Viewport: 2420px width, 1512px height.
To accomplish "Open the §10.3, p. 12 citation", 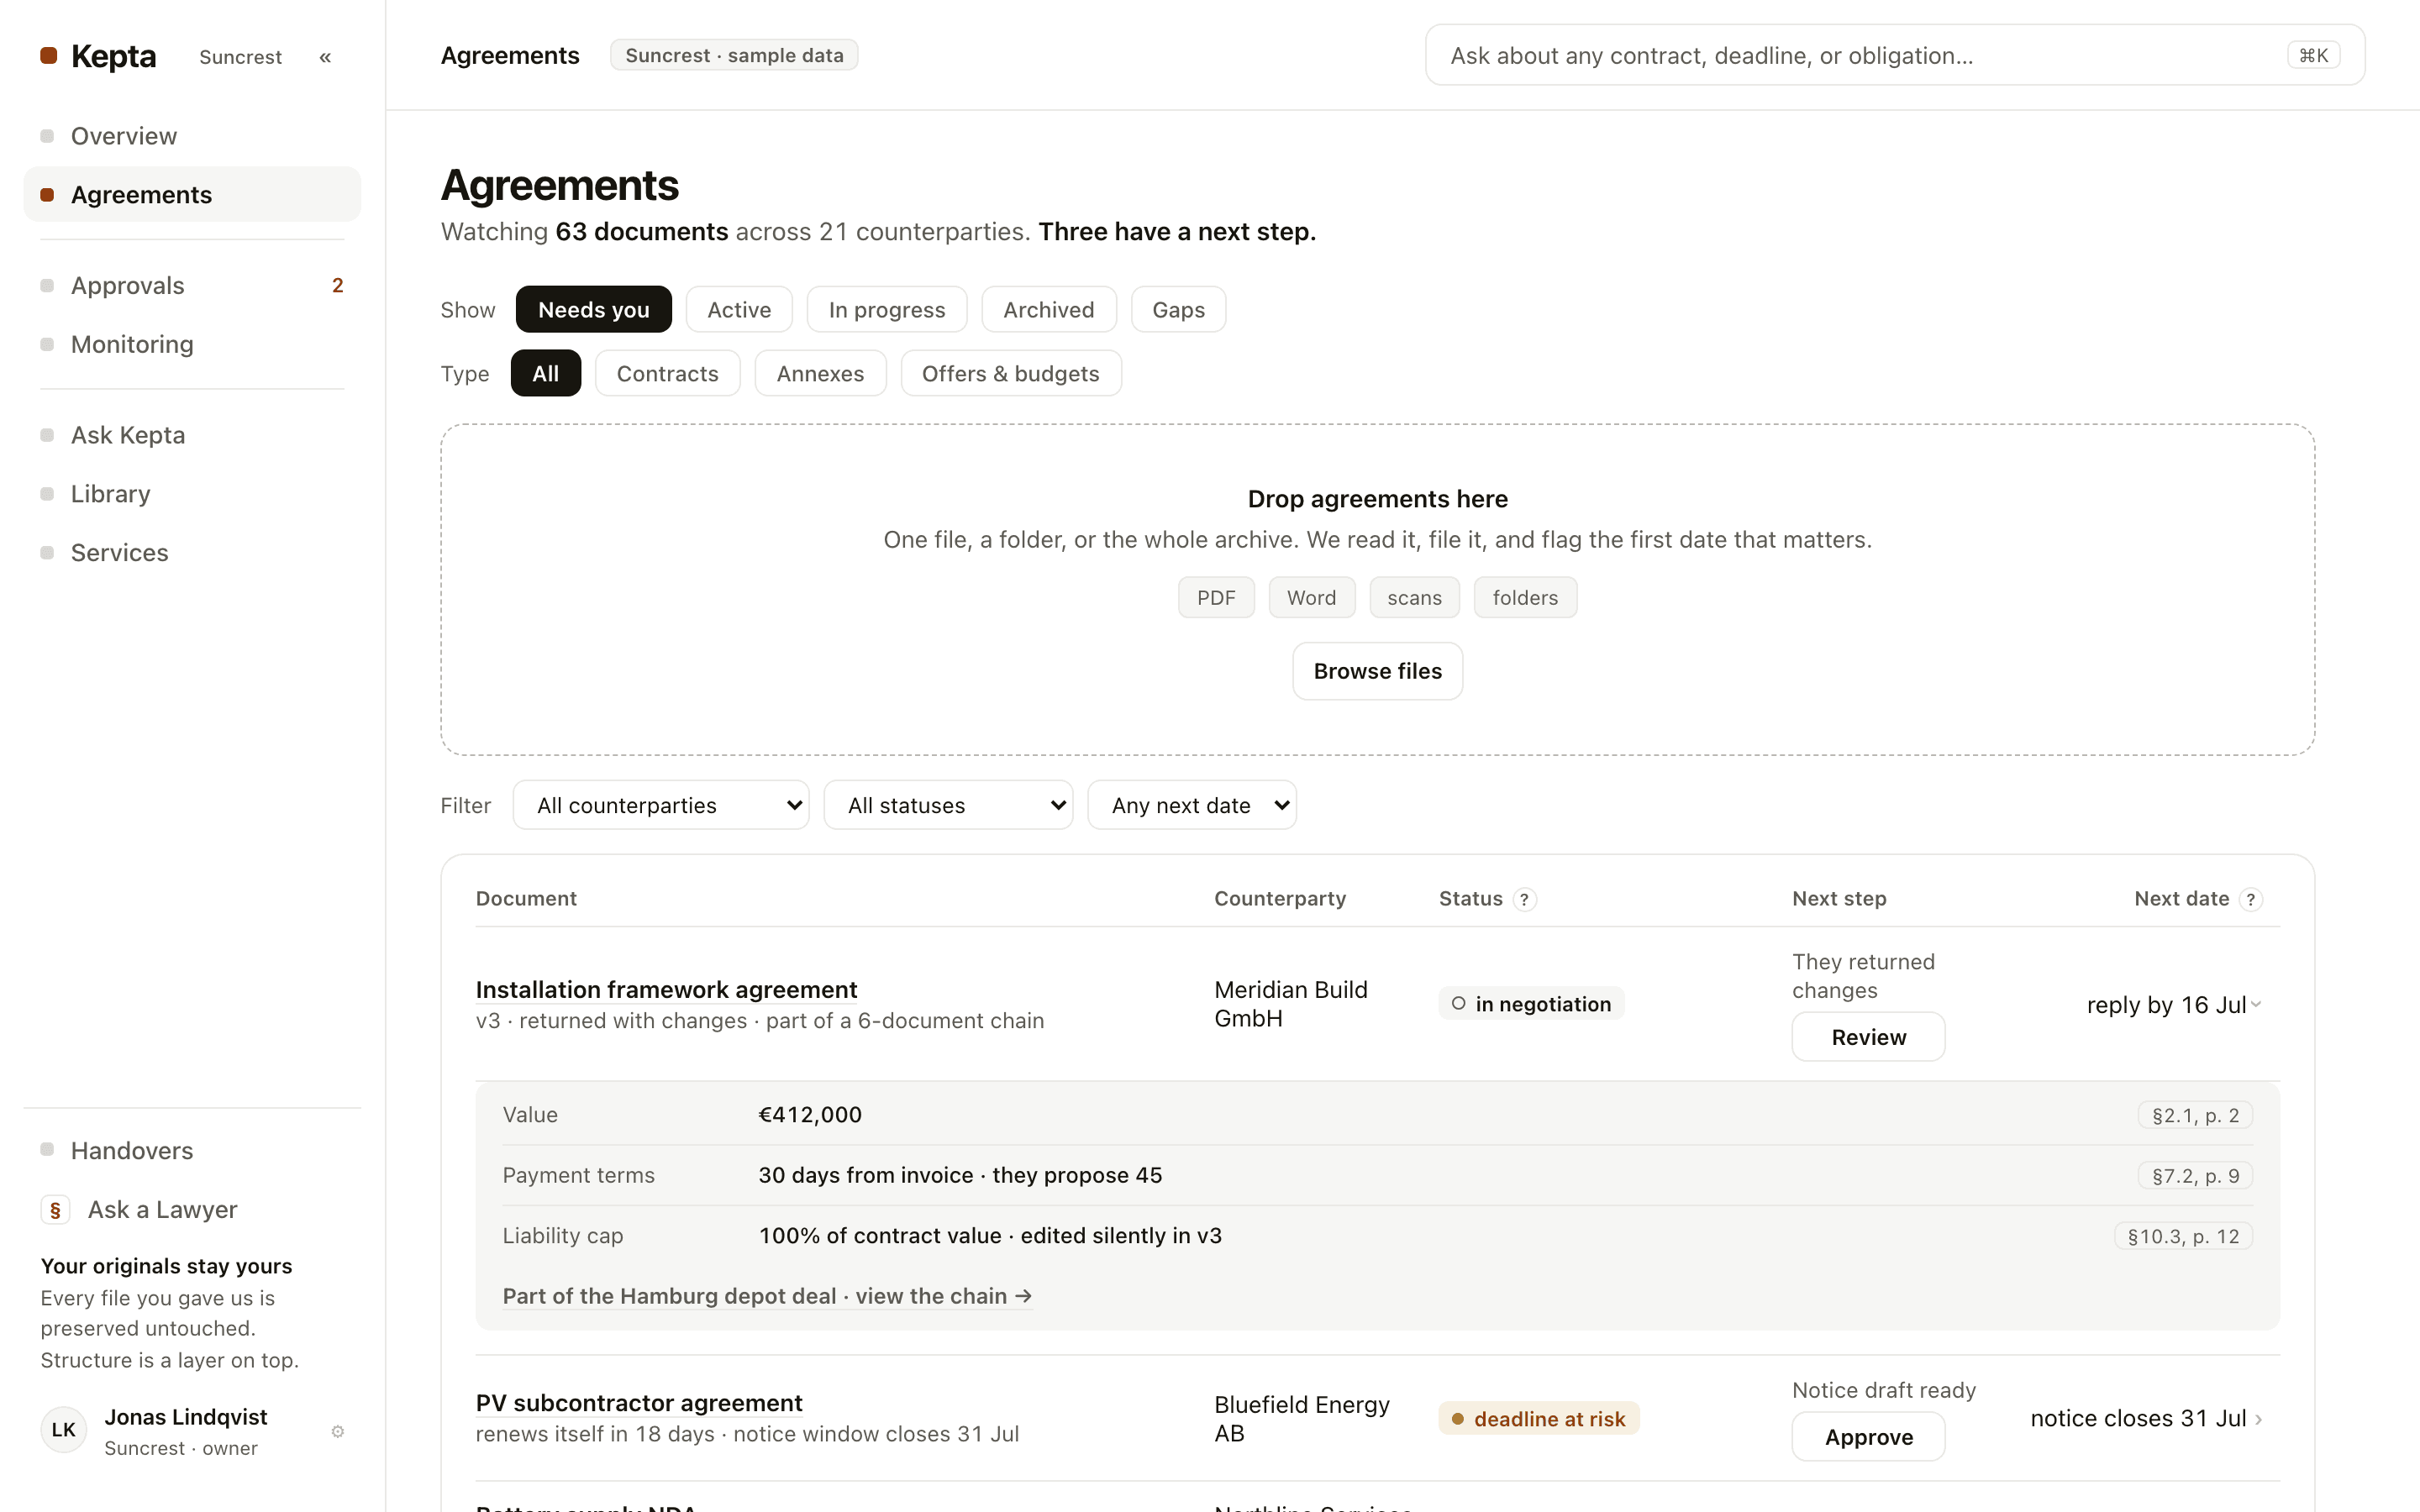I will coord(2183,1237).
